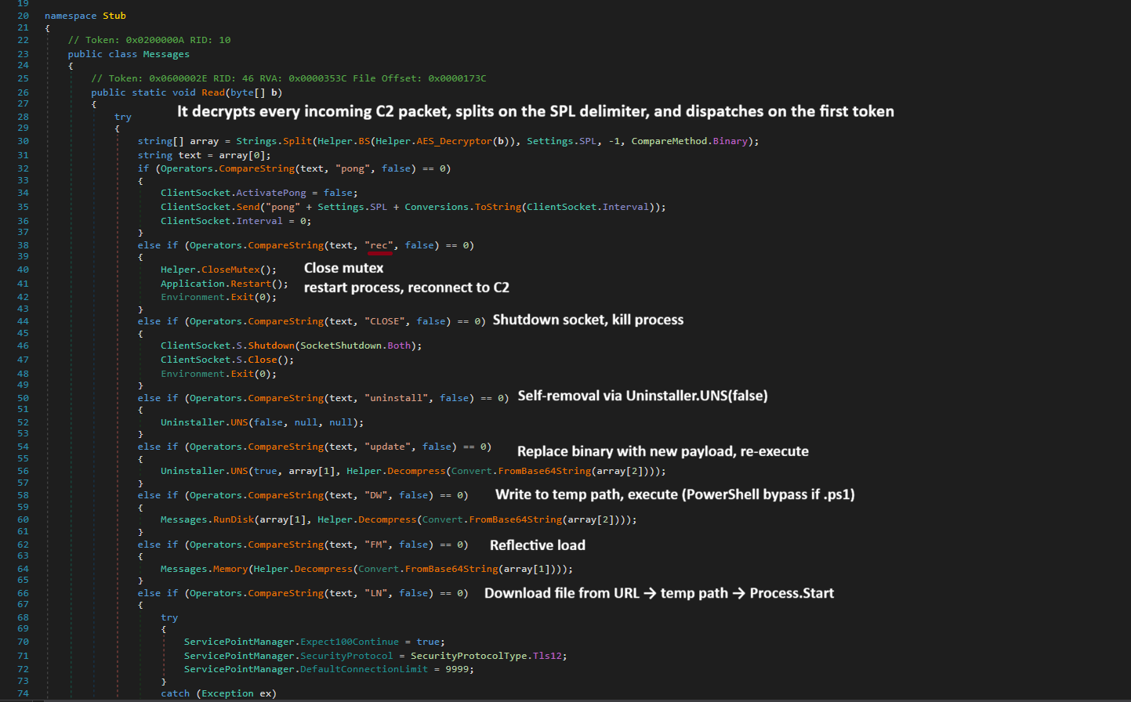Click "Interval" in the "ClientSocket.Interval = 0" line

coord(259,221)
